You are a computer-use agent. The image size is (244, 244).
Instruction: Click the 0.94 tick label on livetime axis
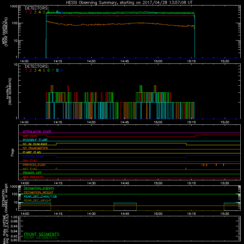[14, 231]
